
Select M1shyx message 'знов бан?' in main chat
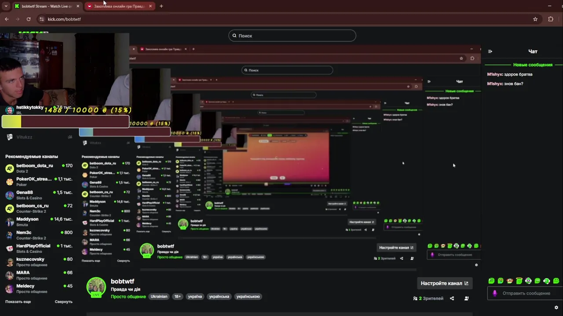point(505,84)
